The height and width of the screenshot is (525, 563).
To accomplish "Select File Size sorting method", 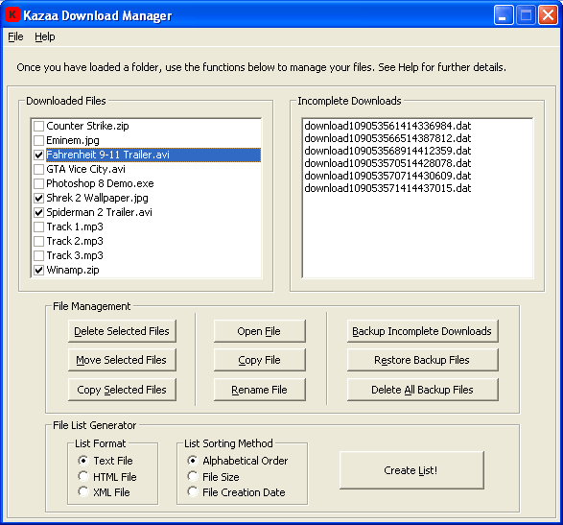I will tap(193, 476).
